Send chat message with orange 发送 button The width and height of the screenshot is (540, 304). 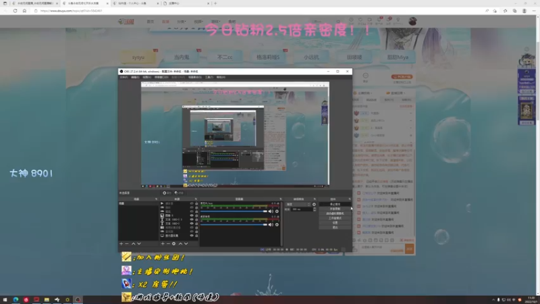409,249
